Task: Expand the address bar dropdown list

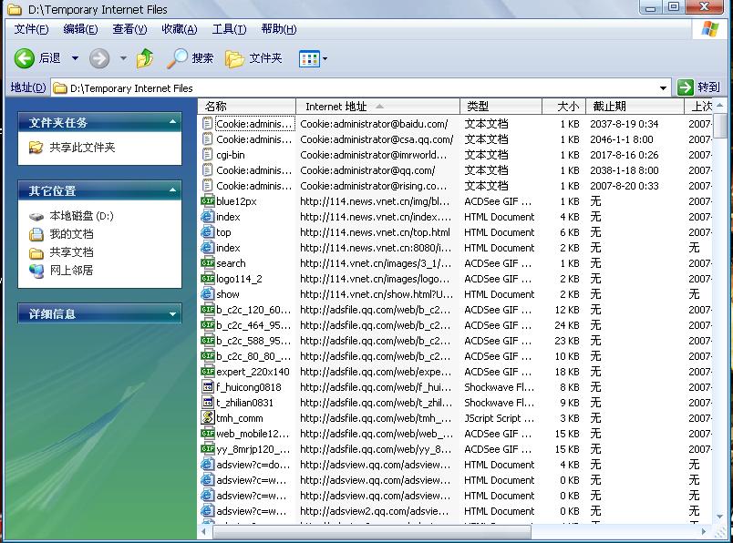Action: [x=663, y=87]
